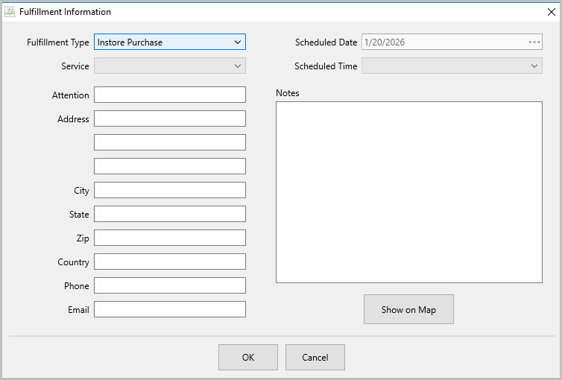Select the Email input field
Image resolution: width=562 pixels, height=380 pixels.
[x=169, y=309]
